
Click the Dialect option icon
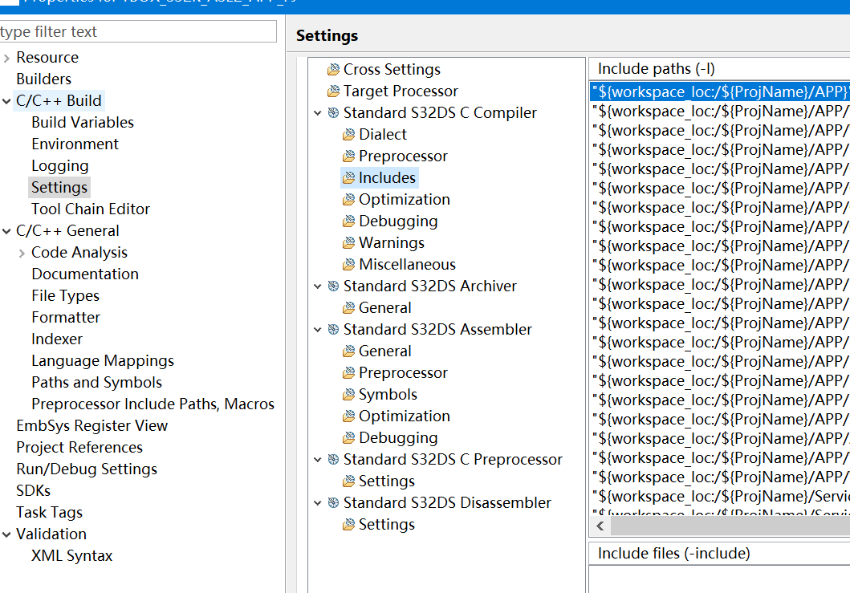click(x=348, y=135)
